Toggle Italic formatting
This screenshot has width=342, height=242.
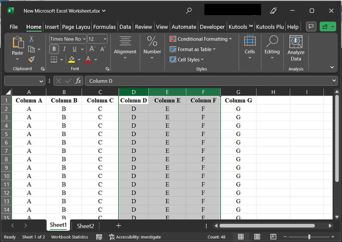click(64, 49)
